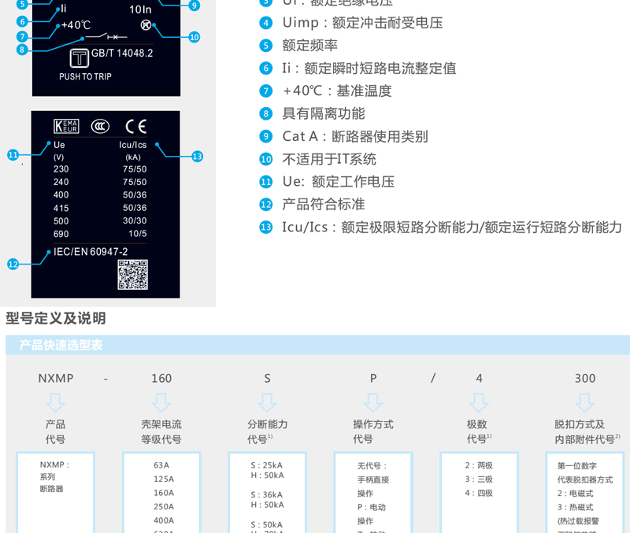Click callout circle 8 on upper nameplate
Screen dimensions: 630x533
[22, 50]
